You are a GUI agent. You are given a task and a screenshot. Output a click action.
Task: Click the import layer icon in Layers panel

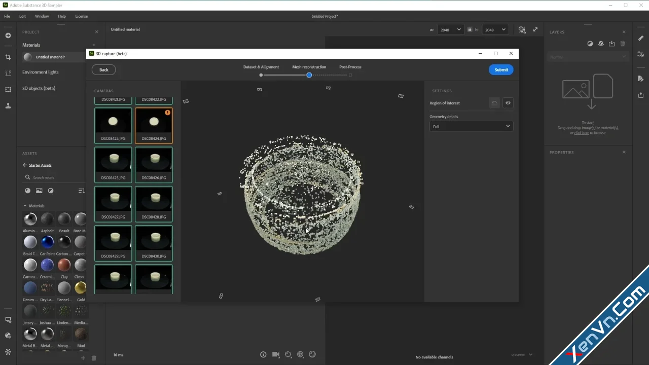[612, 44]
